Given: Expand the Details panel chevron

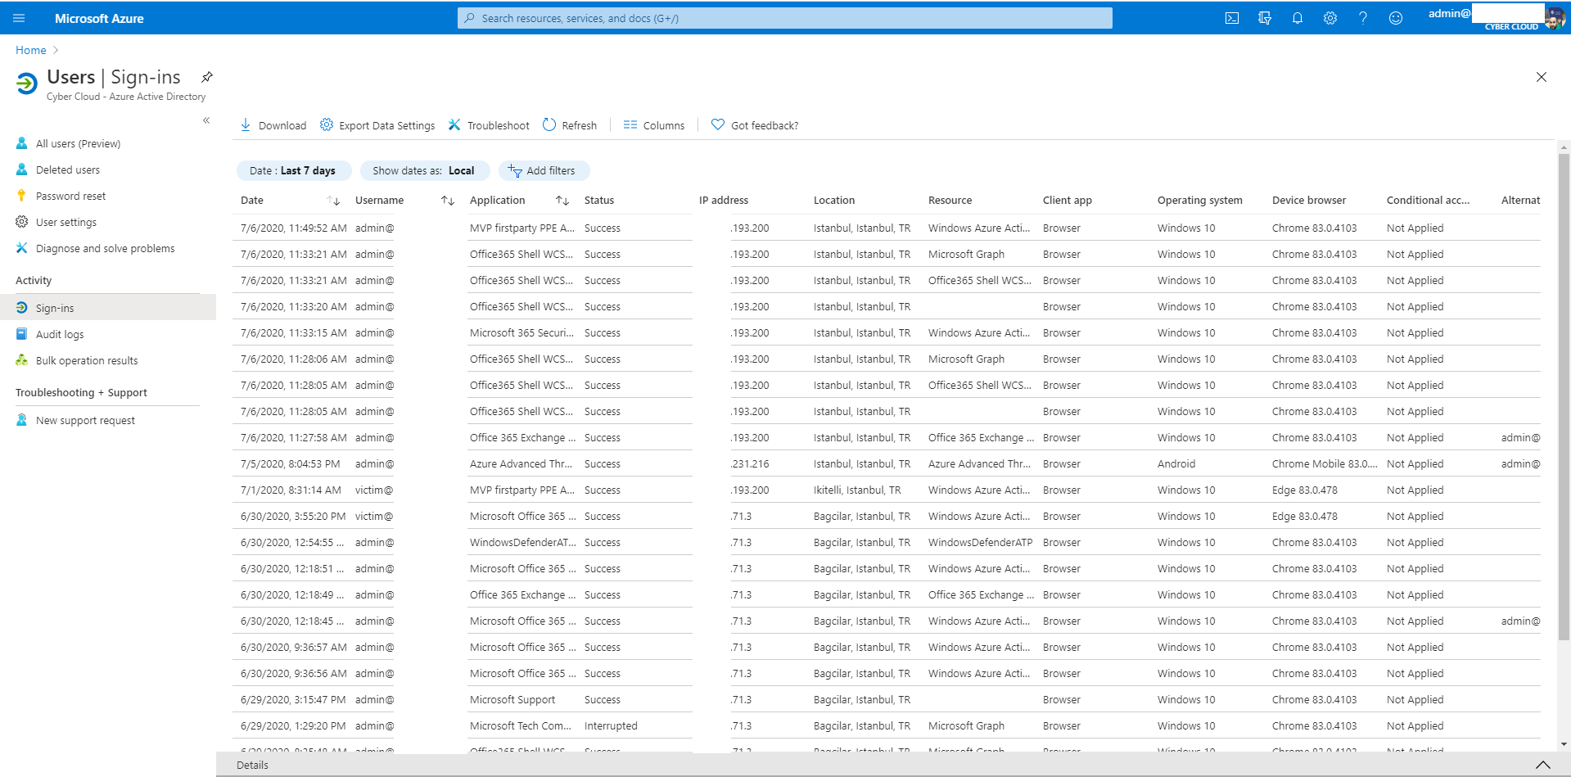Looking at the screenshot, I should 1543,765.
